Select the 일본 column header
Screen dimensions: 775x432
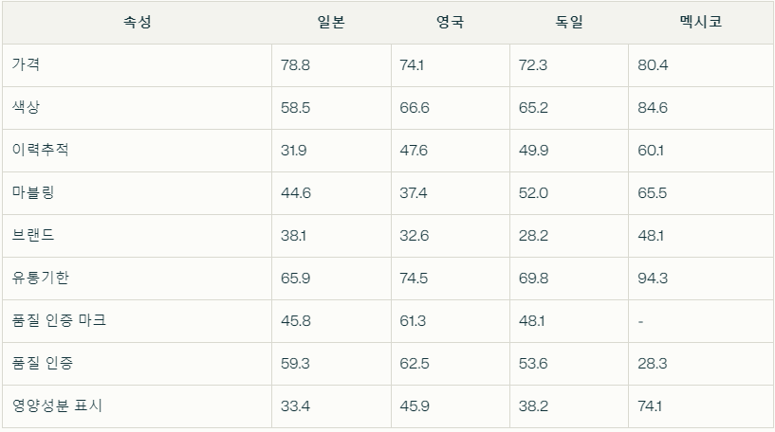(x=331, y=22)
